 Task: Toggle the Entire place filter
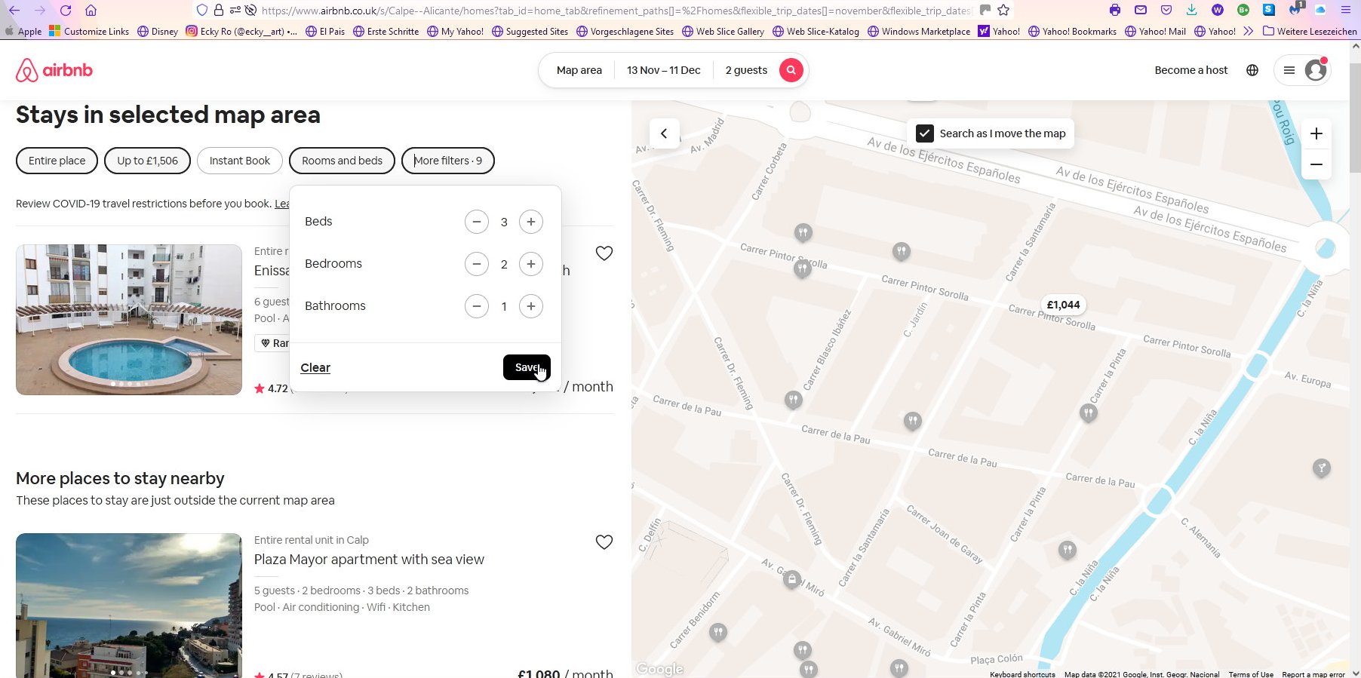click(57, 161)
